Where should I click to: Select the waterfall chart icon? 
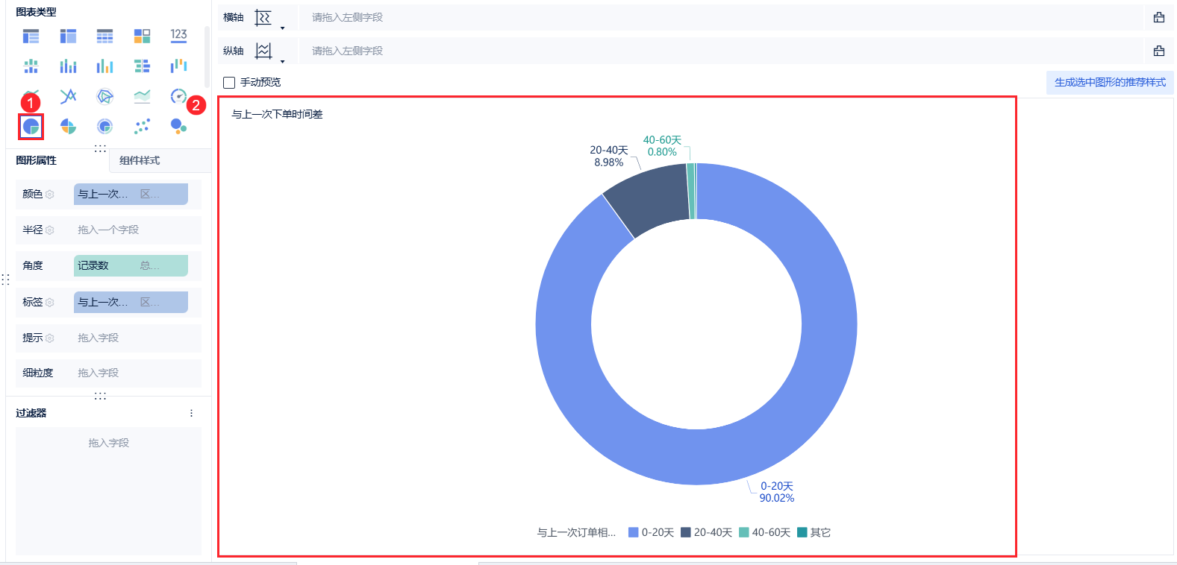(x=178, y=66)
